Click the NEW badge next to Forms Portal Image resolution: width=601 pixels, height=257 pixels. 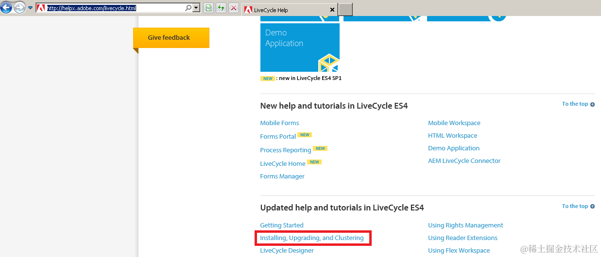click(x=305, y=135)
